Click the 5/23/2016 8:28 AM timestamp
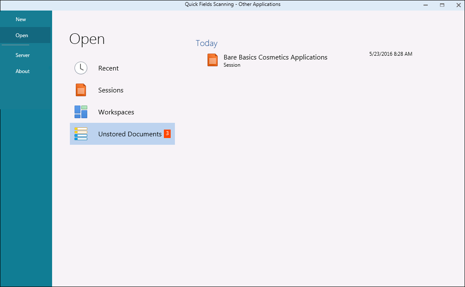The height and width of the screenshot is (287, 465). [390, 54]
